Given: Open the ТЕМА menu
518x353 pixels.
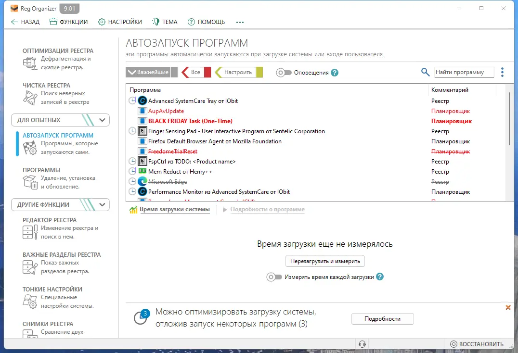Looking at the screenshot, I should (x=165, y=22).
